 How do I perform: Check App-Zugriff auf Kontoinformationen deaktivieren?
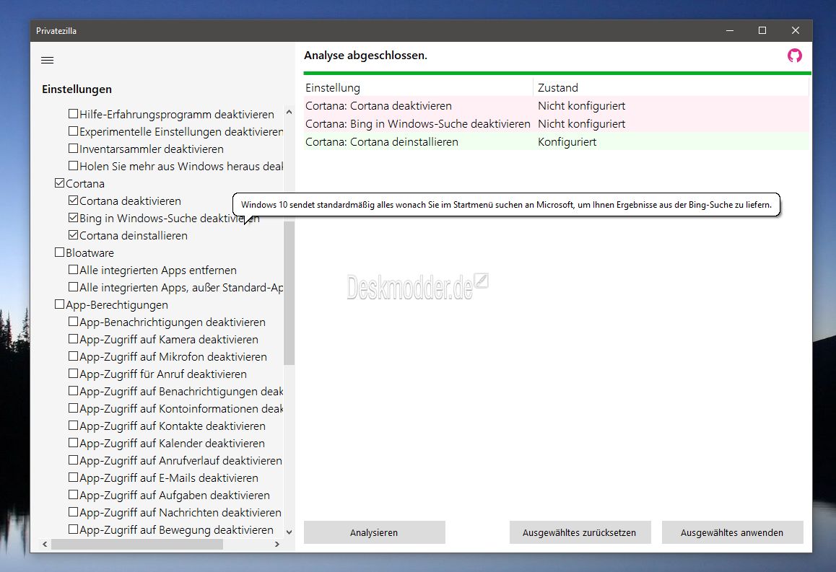(74, 408)
